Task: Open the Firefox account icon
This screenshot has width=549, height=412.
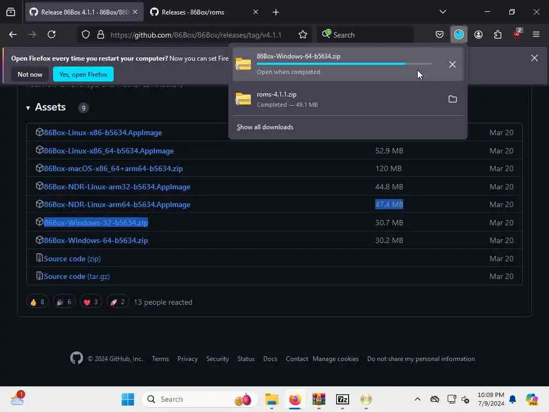Action: (478, 35)
